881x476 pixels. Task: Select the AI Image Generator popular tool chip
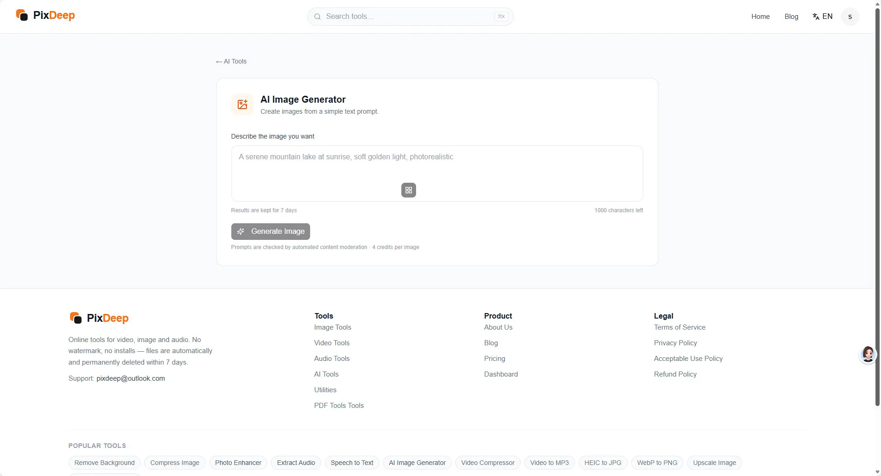417,463
